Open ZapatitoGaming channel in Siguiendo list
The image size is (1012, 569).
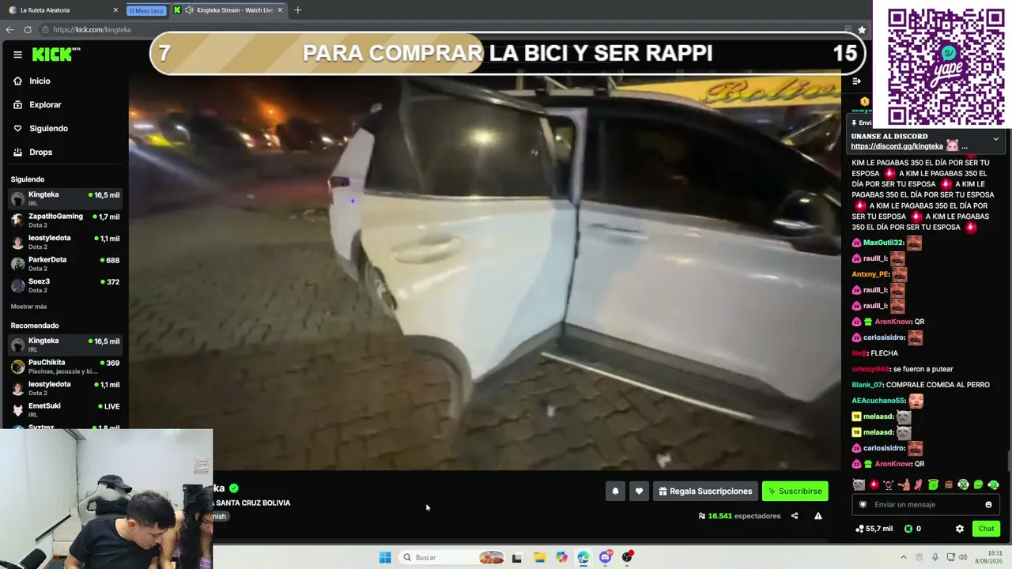65,220
